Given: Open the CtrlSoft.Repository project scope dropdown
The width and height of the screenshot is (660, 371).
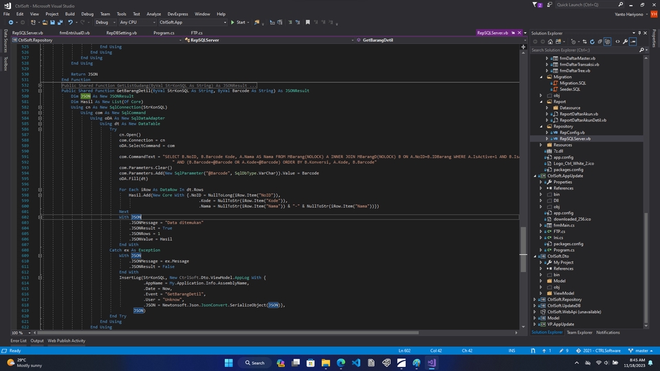Looking at the screenshot, I should coord(96,40).
